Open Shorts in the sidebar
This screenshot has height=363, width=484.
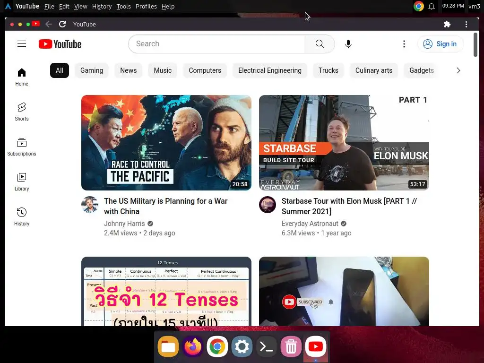[22, 112]
